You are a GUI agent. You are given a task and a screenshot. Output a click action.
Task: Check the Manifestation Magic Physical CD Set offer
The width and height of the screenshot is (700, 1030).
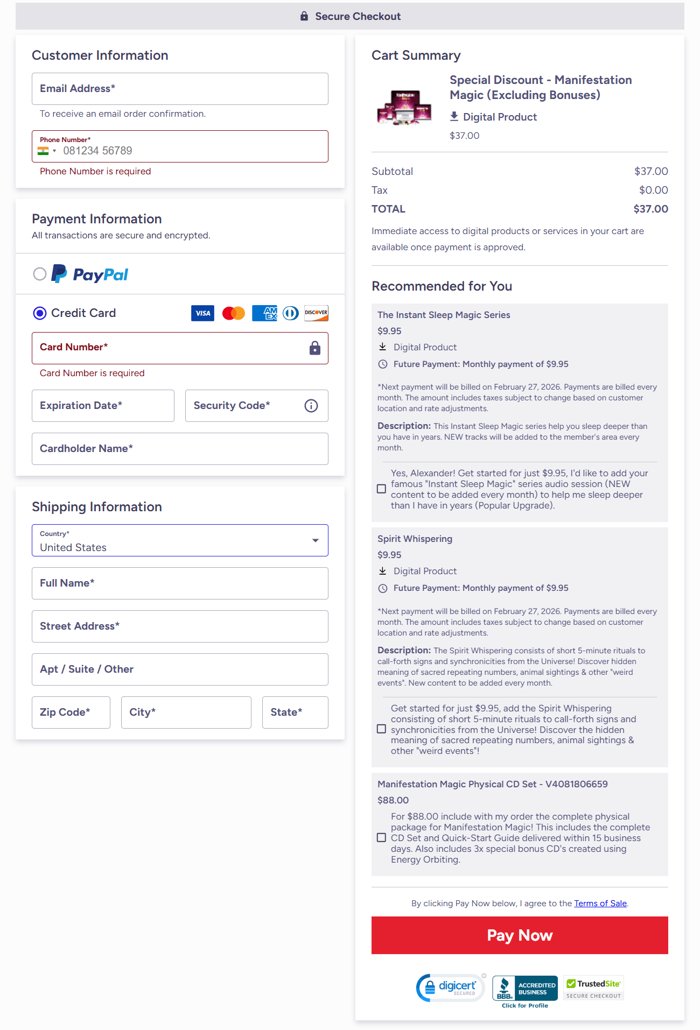[381, 837]
